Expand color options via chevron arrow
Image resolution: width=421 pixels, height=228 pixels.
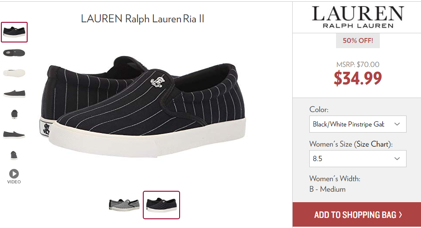click(x=397, y=124)
